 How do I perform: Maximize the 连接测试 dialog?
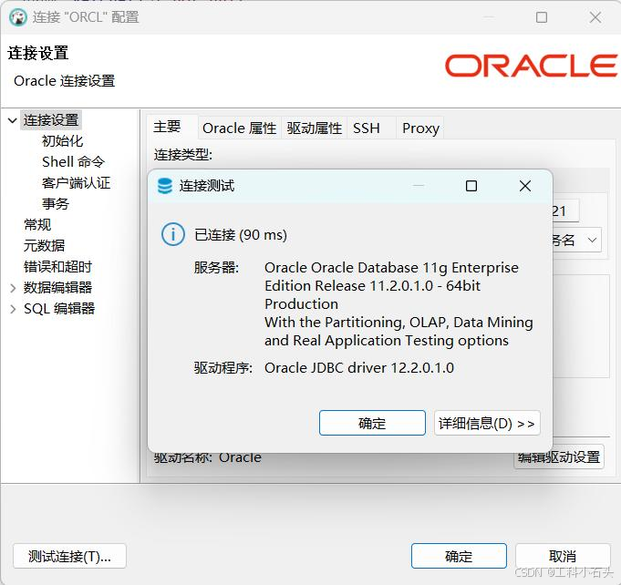pos(471,186)
